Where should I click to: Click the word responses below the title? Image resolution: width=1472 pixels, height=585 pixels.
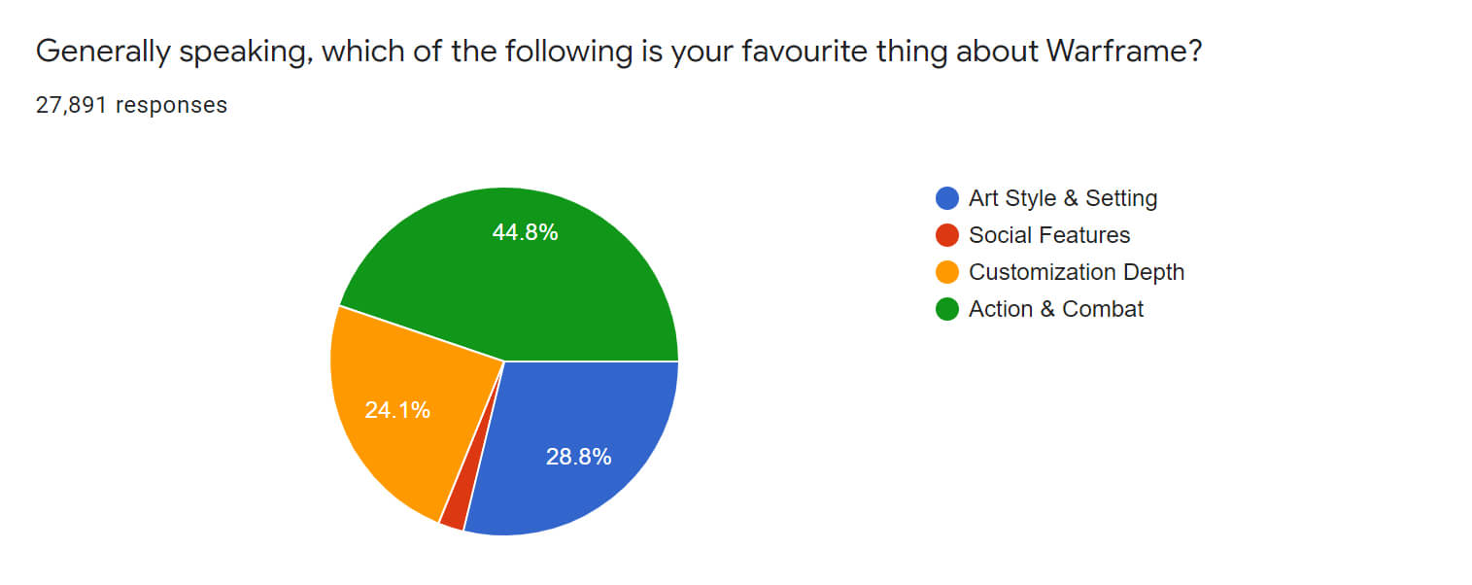pos(172,106)
